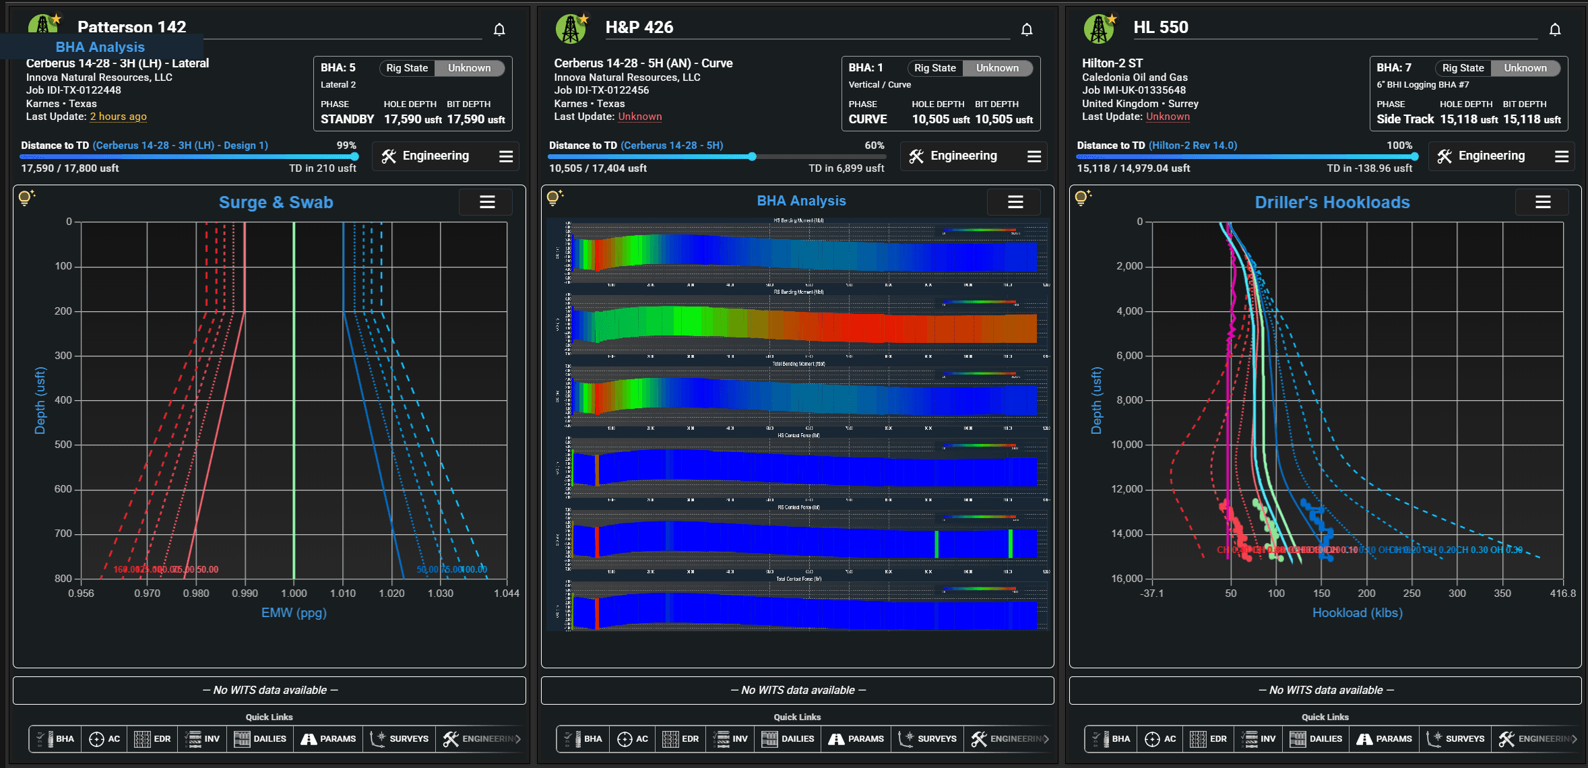Click the Patterson 142 notification bell

coord(499,30)
